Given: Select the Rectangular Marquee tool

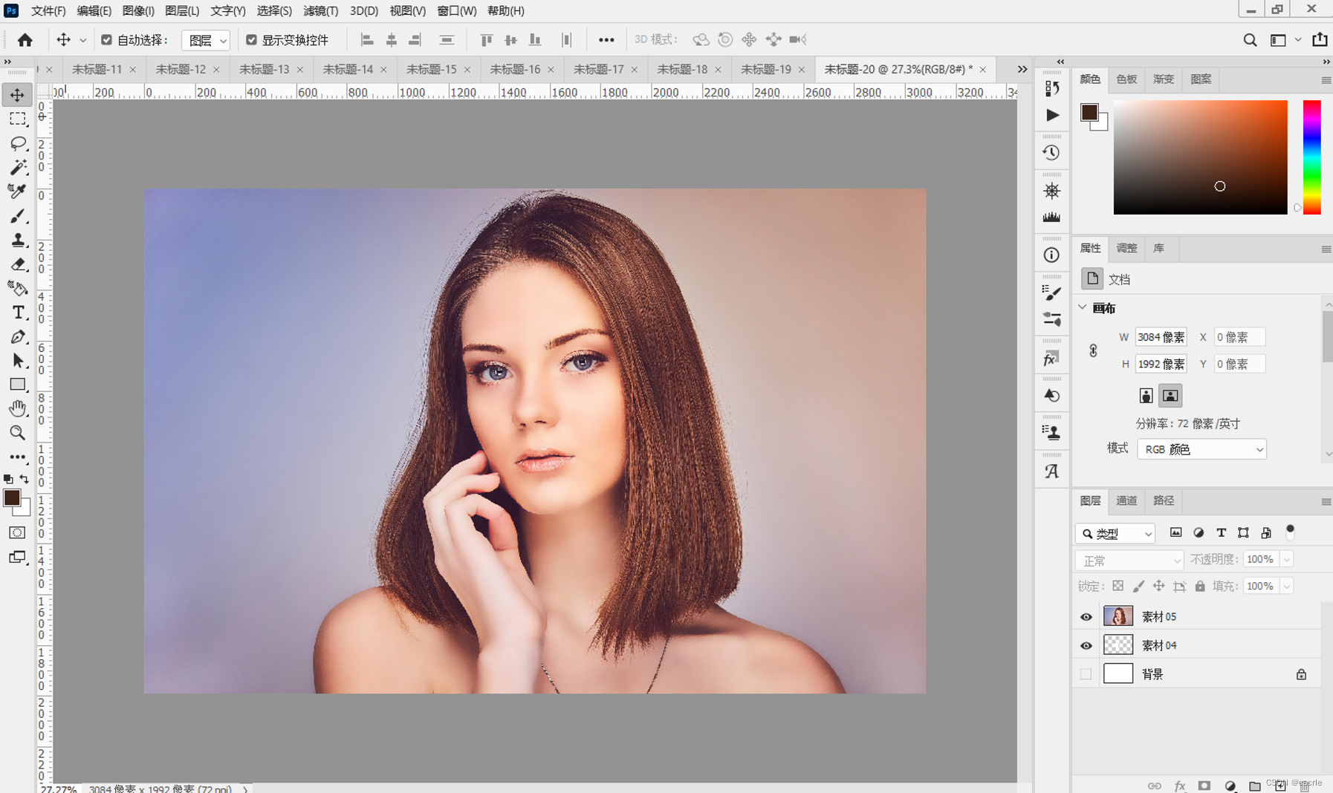Looking at the screenshot, I should pyautogui.click(x=17, y=119).
